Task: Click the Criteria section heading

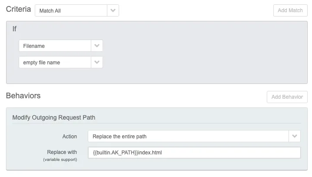Action: click(x=18, y=10)
